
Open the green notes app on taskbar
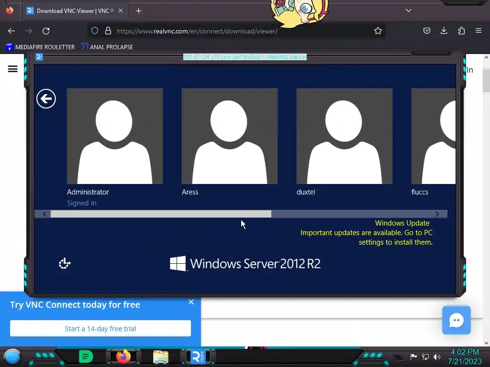[x=86, y=356]
